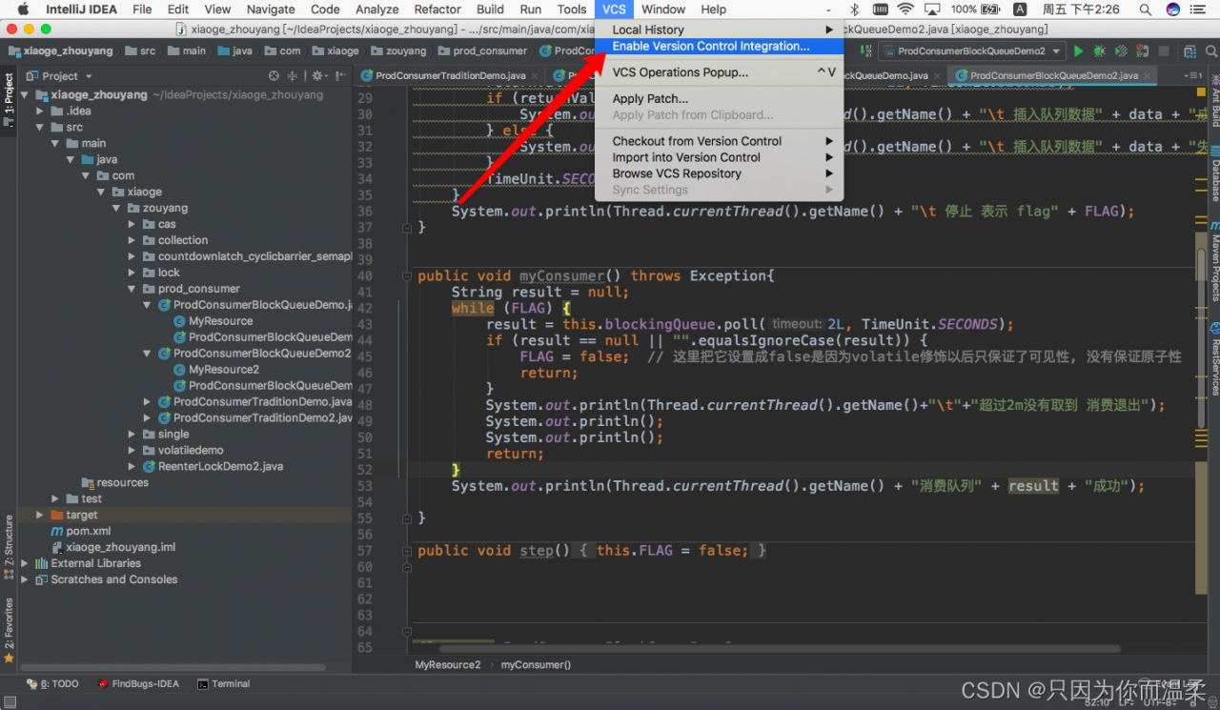Switch to ProdConsumerTraditionDemo.java tab
This screenshot has height=710, width=1220.
coord(450,75)
